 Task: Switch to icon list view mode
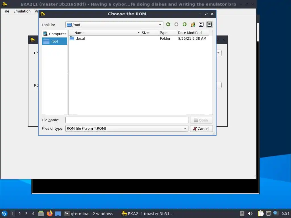[x=201, y=24]
